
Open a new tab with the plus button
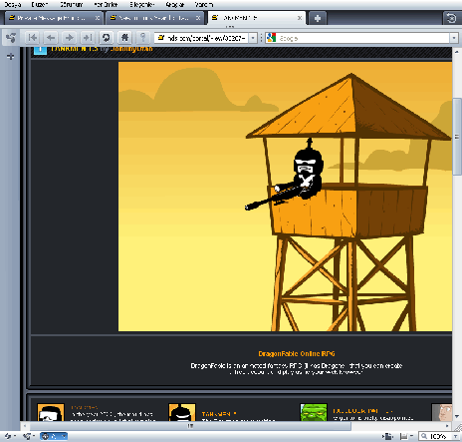tap(318, 18)
